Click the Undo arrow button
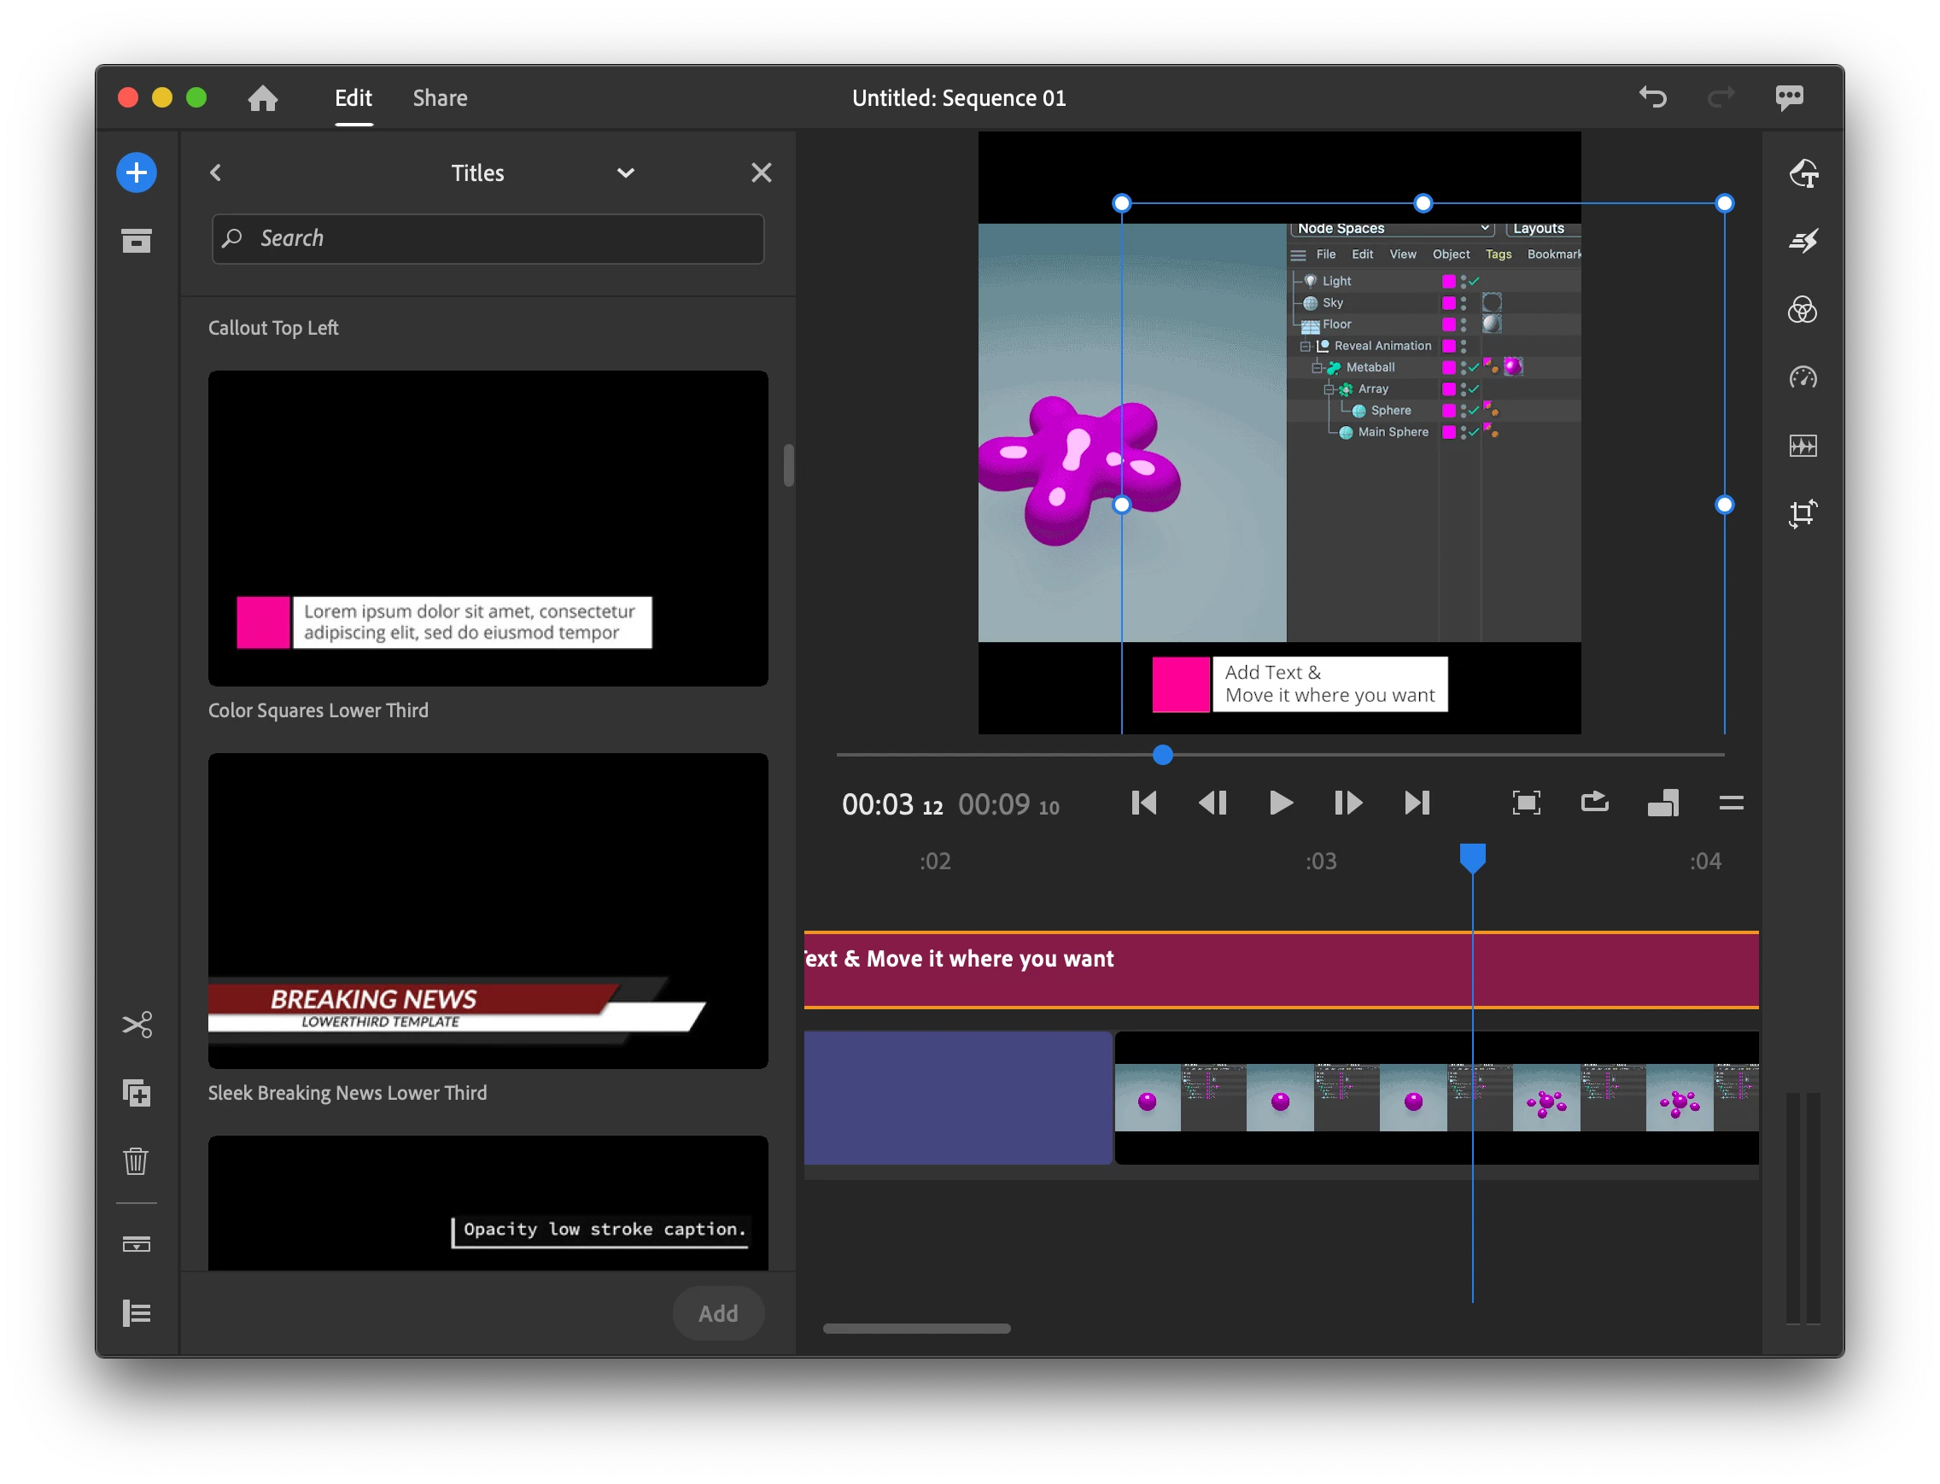The width and height of the screenshot is (1940, 1484). pos(1653,97)
